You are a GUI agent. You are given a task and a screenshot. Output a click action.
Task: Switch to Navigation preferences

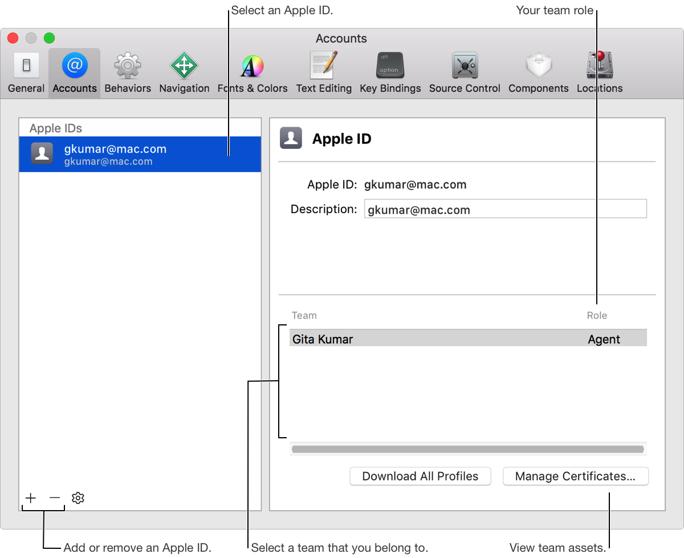184,72
